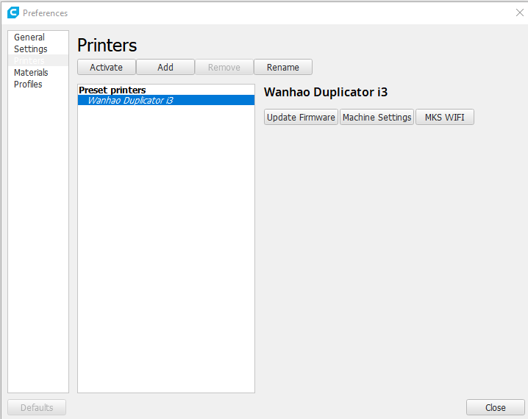Screen dimensions: 528x419
Task: Rename the selected printer
Action: coord(283,67)
